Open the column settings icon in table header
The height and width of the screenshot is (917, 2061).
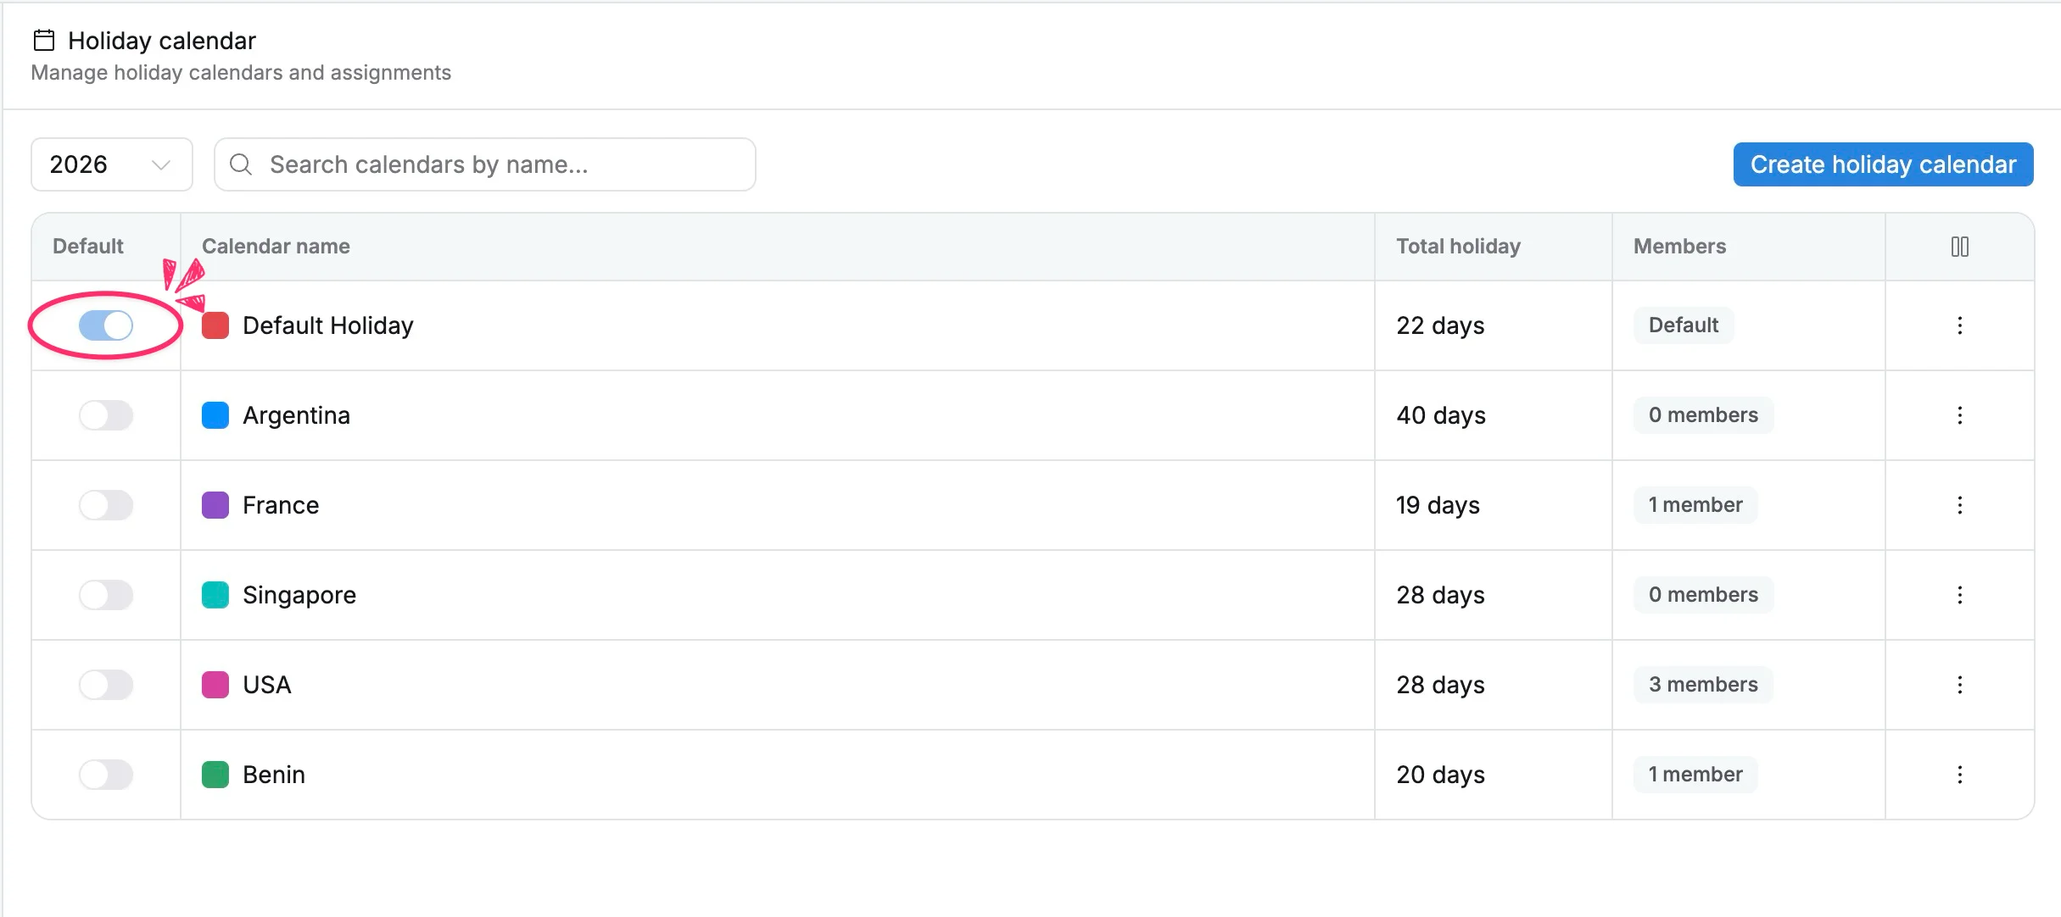click(x=1959, y=247)
